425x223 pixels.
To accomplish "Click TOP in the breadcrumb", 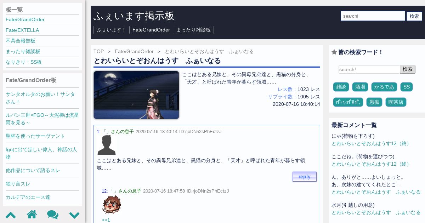I will coord(99,51).
